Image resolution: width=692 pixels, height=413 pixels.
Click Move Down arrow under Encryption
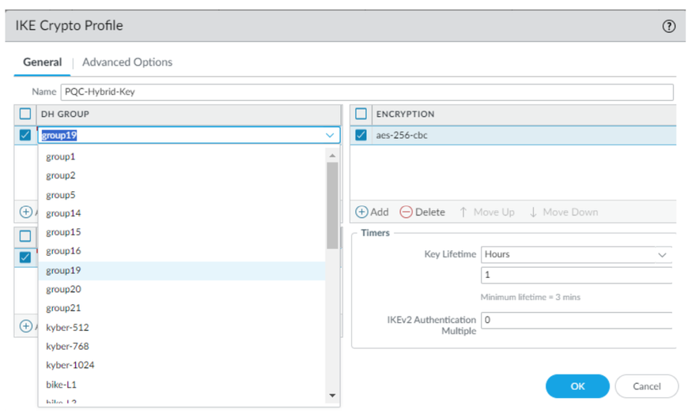(x=533, y=212)
